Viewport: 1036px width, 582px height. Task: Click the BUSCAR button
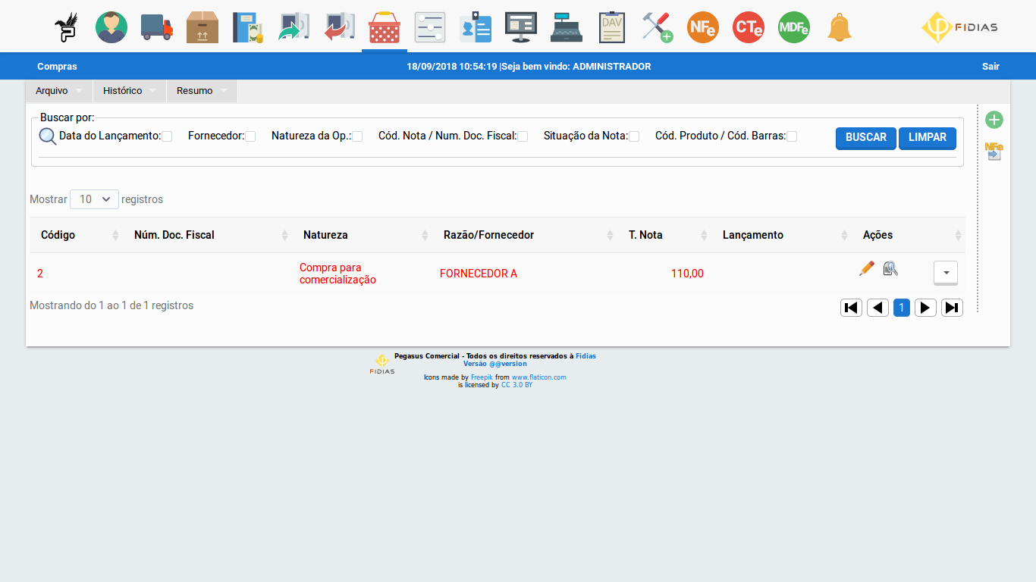[x=865, y=138]
